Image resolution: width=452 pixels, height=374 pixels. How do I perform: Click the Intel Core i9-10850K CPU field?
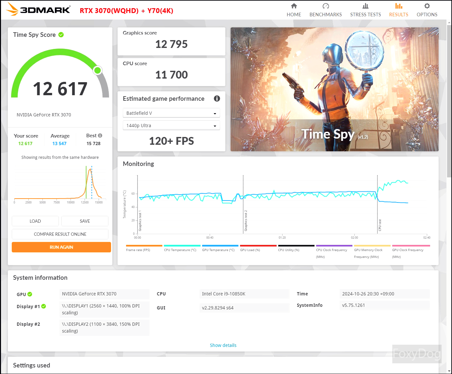coord(244,294)
